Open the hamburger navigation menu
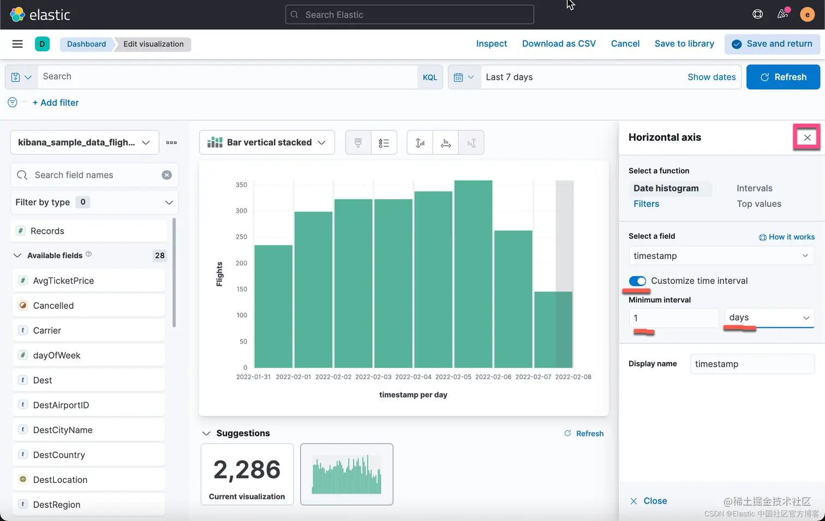Image resolution: width=825 pixels, height=521 pixels. [17, 44]
